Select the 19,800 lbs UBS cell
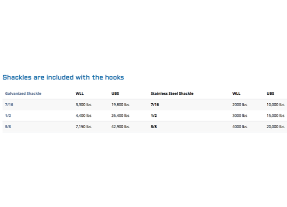287x207 pixels. [x=120, y=105]
